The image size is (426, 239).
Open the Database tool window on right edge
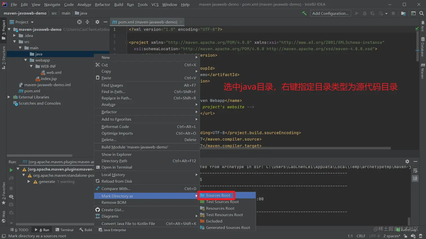point(423,47)
